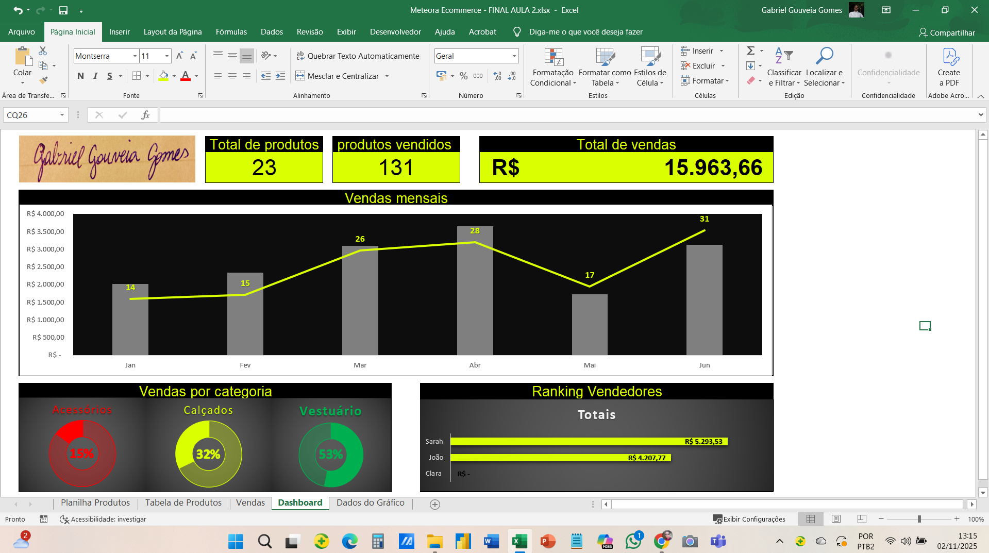This screenshot has width=989, height=553.
Task: Launch Microsoft Edge from the taskbar
Action: click(349, 541)
